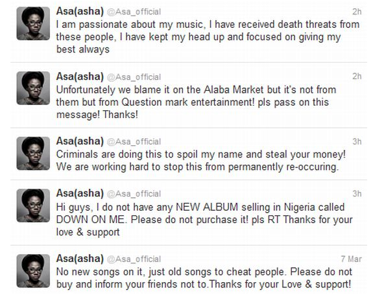
Task: Click 3h timestamp on NEW ALBUM tweet
Action: (357, 194)
